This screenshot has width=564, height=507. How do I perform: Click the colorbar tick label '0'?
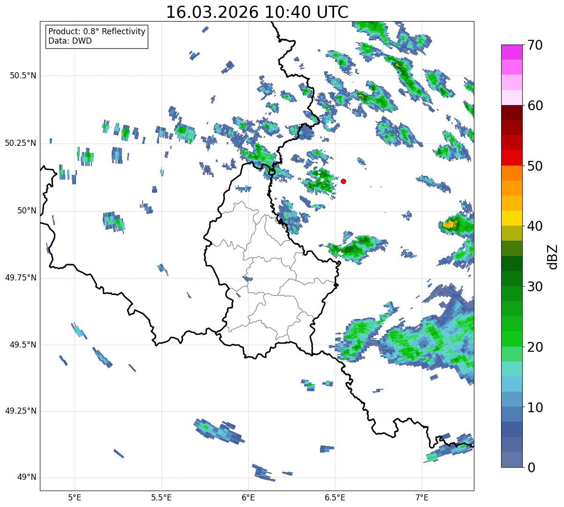click(x=531, y=468)
